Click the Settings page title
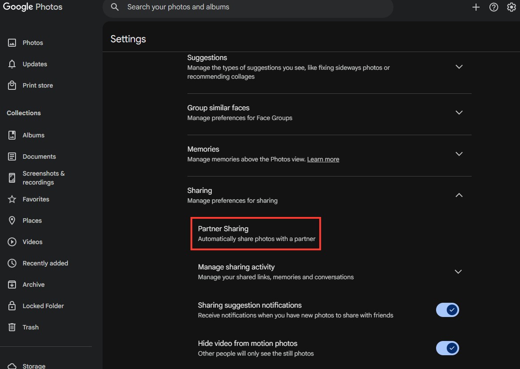This screenshot has width=520, height=369. (x=128, y=39)
